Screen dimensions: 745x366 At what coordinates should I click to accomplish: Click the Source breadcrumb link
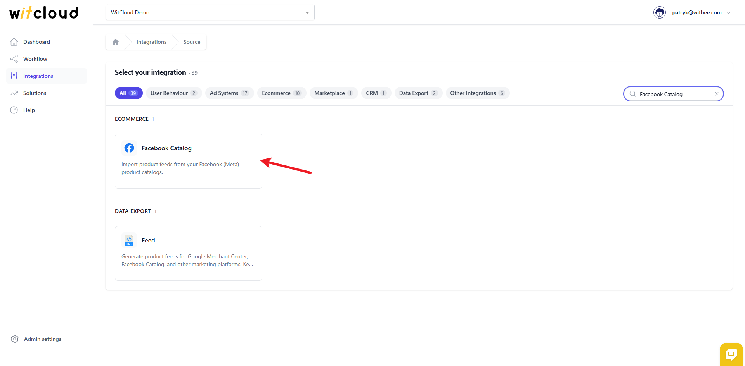coord(192,42)
